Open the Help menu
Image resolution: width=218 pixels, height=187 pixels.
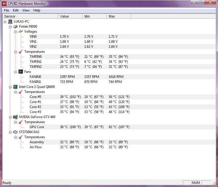tap(37, 10)
